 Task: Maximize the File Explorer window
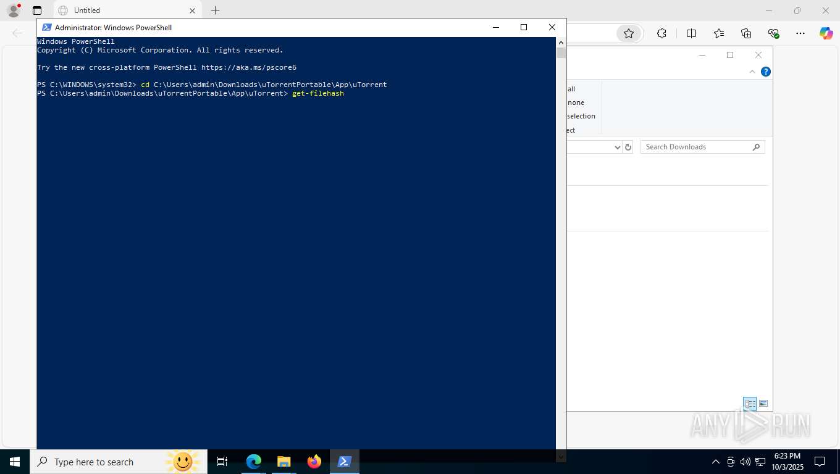(x=730, y=55)
